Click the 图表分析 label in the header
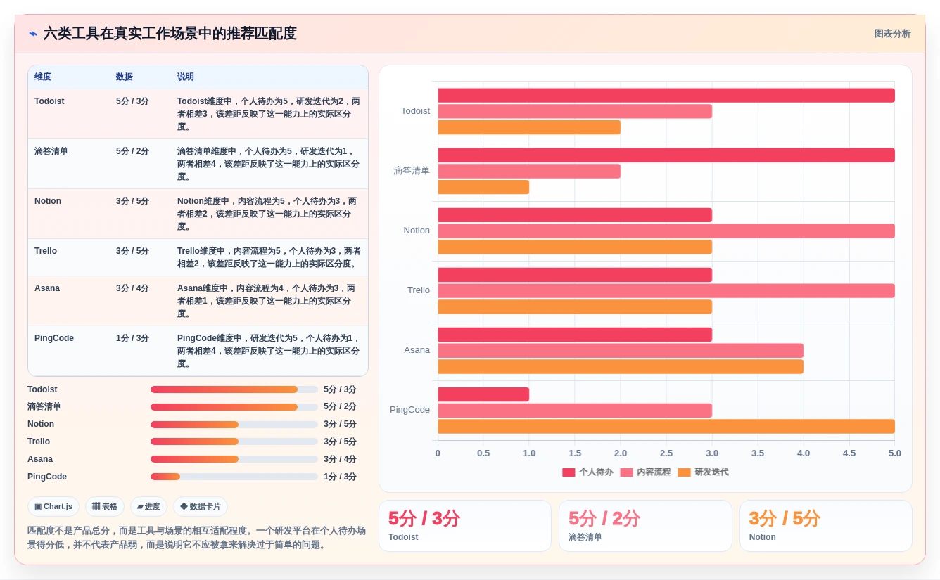 pos(892,34)
